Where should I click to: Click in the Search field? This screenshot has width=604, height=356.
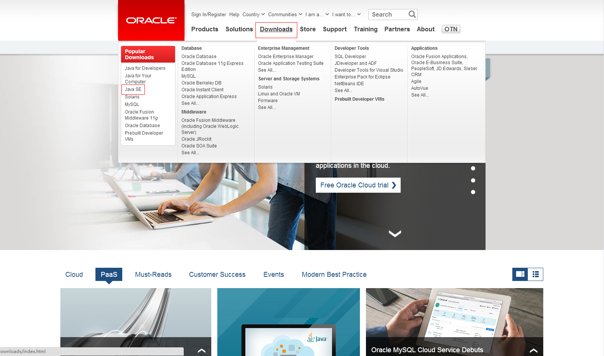tap(389, 14)
